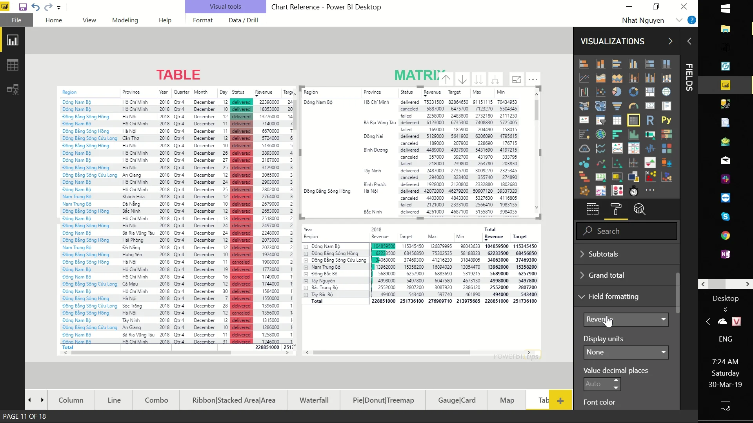This screenshot has width=753, height=423.
Task: Open the Format paint roller pane
Action: 616,210
